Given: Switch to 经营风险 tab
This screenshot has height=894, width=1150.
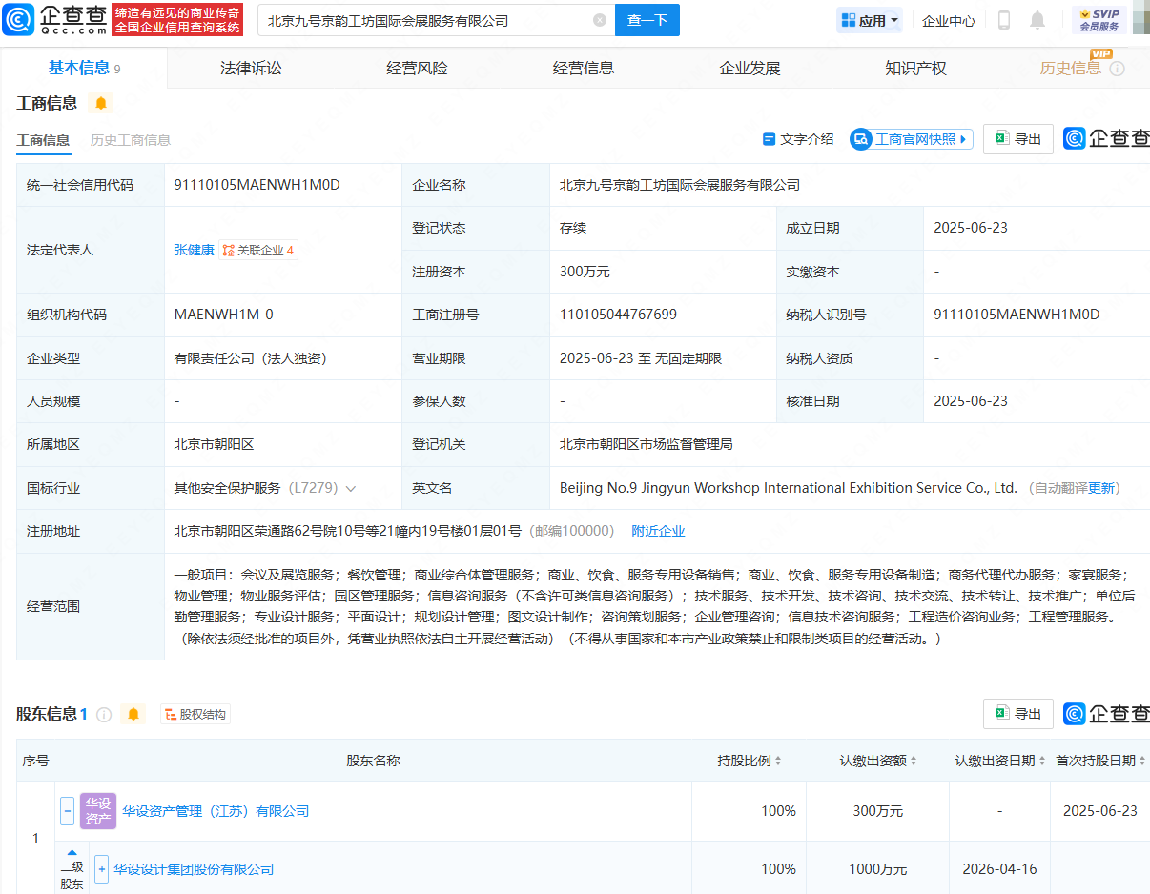Looking at the screenshot, I should [417, 68].
